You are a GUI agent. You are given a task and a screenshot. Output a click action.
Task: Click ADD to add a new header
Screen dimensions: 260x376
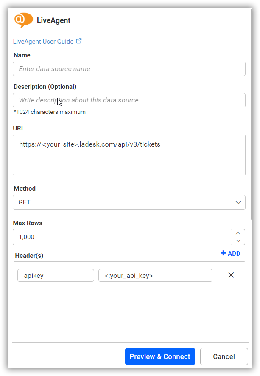(x=230, y=254)
